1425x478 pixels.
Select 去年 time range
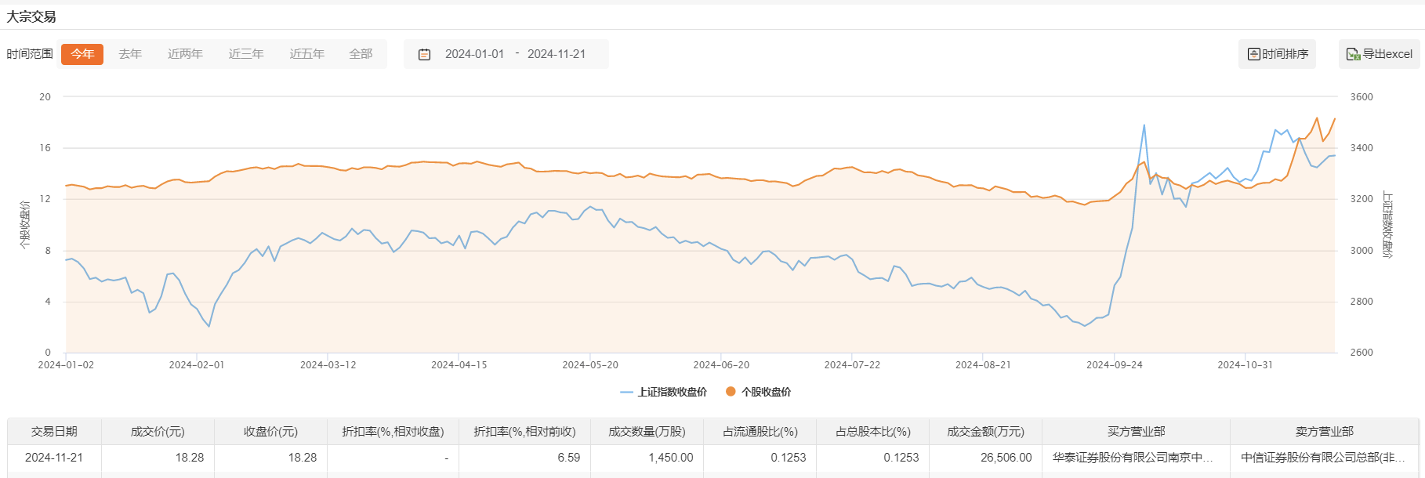[130, 54]
